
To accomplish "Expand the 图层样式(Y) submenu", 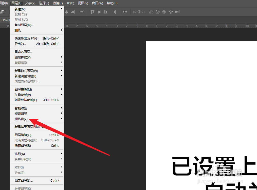I will tap(37, 57).
